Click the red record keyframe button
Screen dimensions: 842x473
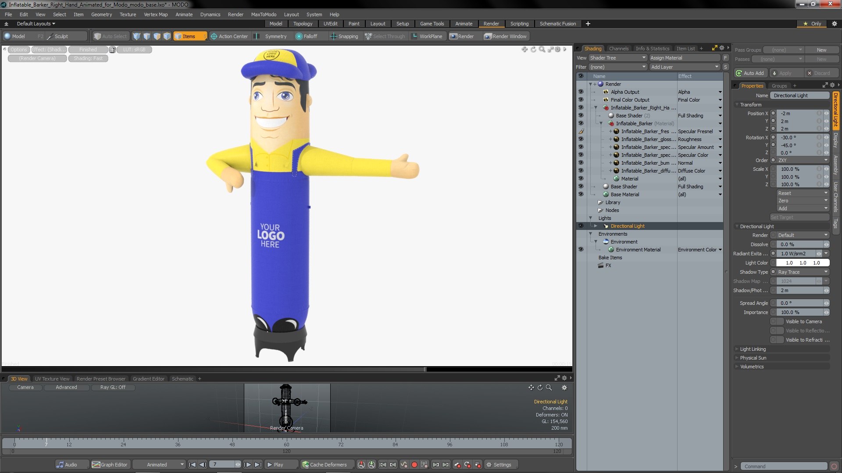click(x=414, y=465)
